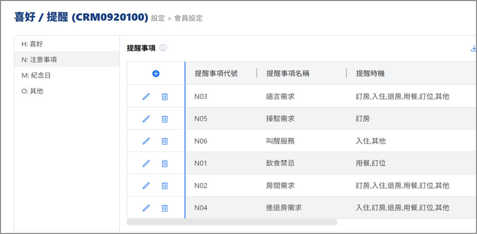477x234 pixels.
Task: Click the download icon at top right
Action: [x=473, y=49]
